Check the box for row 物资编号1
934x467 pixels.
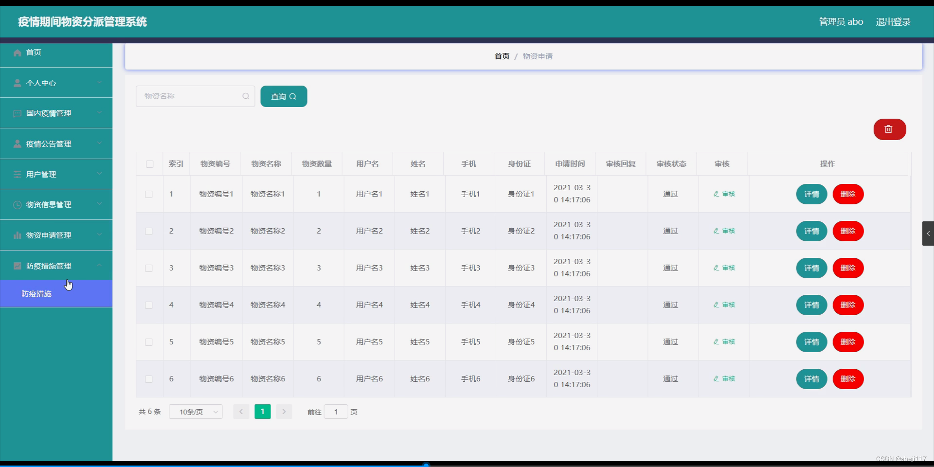[149, 194]
